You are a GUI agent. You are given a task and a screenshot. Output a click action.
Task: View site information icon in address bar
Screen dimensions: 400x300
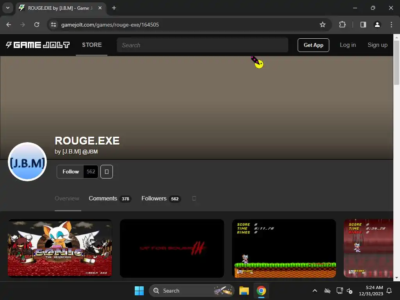coord(54,25)
